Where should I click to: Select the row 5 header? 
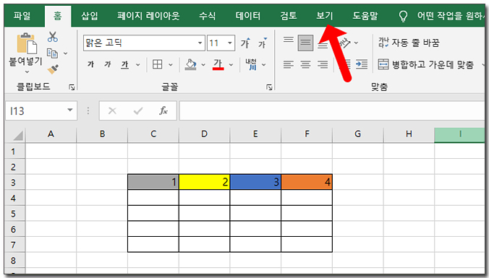[x=14, y=214]
